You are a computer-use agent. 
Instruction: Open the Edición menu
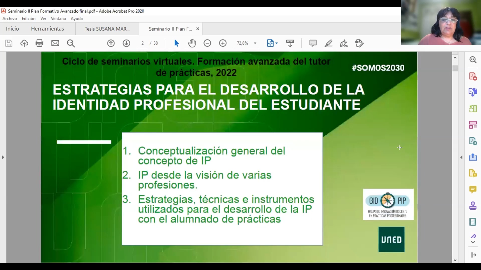coord(29,18)
